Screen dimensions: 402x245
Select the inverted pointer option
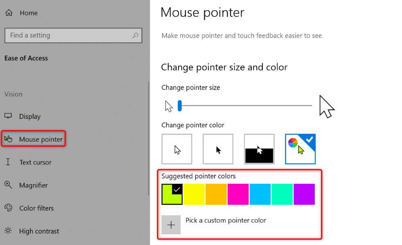tap(259, 149)
